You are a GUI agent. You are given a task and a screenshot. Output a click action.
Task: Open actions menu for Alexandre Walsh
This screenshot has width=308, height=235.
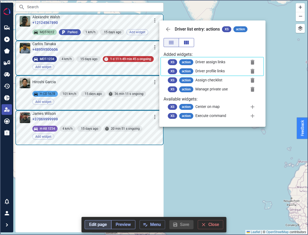tap(155, 20)
